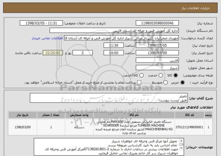This screenshot has height=156, width=221.
Task: Click the اطلاعات کالاهای مورد نیاز heading
Action: pos(191,107)
